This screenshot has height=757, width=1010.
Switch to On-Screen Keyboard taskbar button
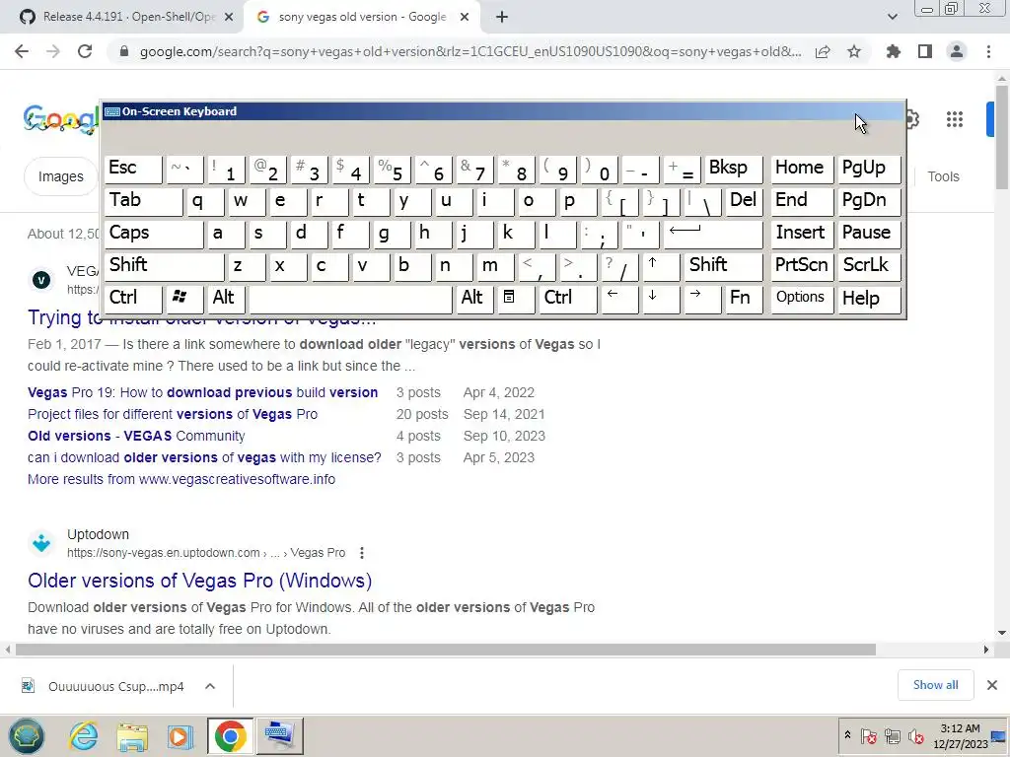coord(279,735)
